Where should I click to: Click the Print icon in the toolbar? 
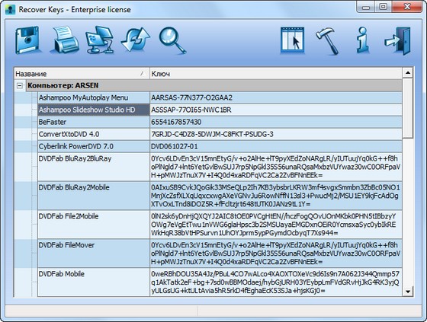(x=64, y=40)
